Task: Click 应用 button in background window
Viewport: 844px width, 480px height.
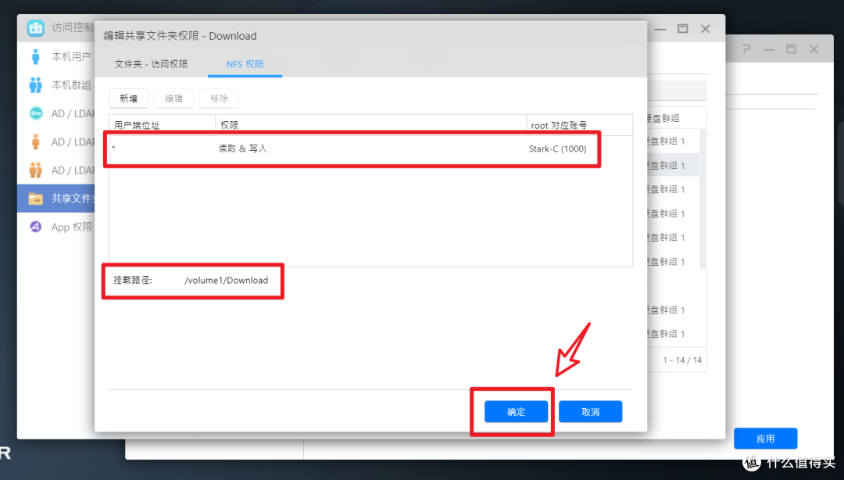Action: pos(765,439)
